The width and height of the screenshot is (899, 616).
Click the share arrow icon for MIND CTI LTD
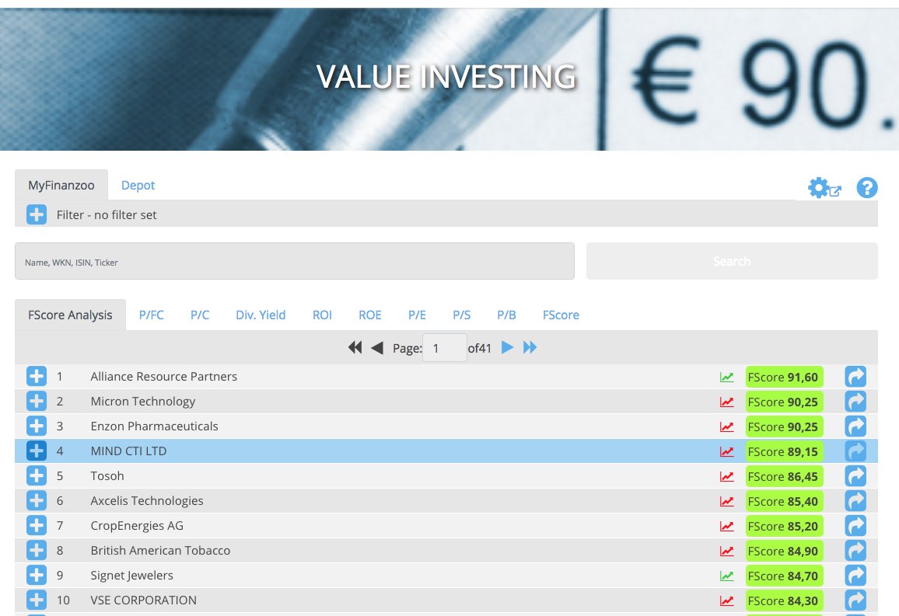click(x=855, y=451)
